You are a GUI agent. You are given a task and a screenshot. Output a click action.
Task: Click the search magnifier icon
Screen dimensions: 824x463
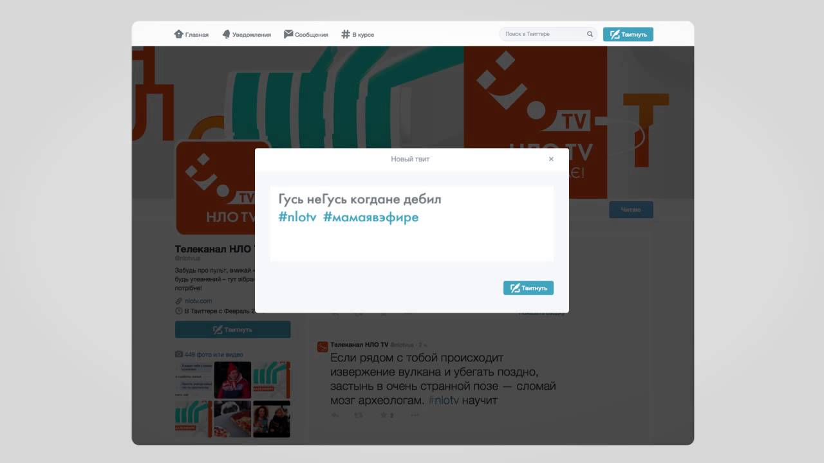click(590, 34)
